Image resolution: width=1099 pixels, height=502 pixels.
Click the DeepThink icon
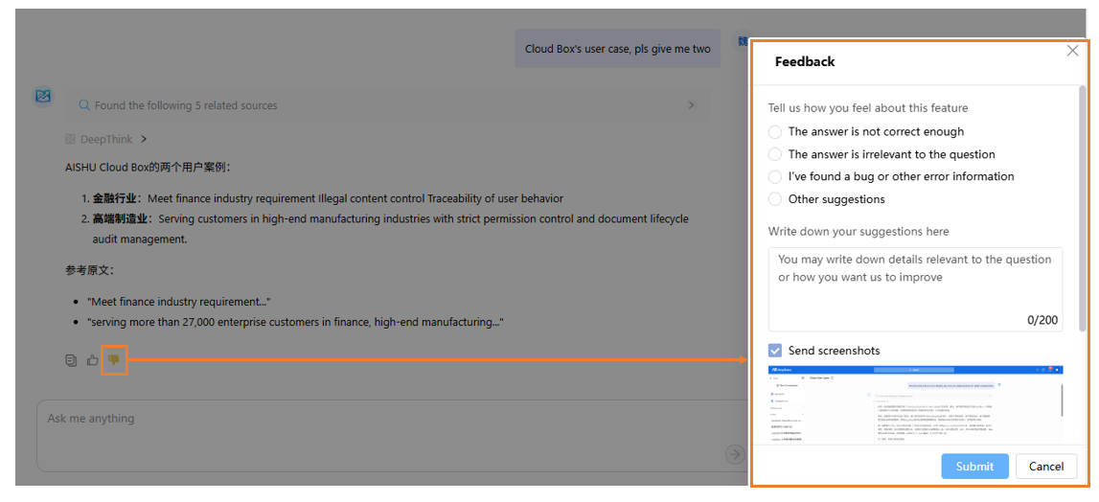[71, 139]
